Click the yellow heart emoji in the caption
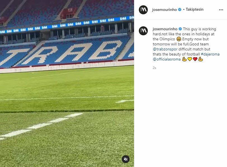Screen dimensions: 227x167 [190, 59]
